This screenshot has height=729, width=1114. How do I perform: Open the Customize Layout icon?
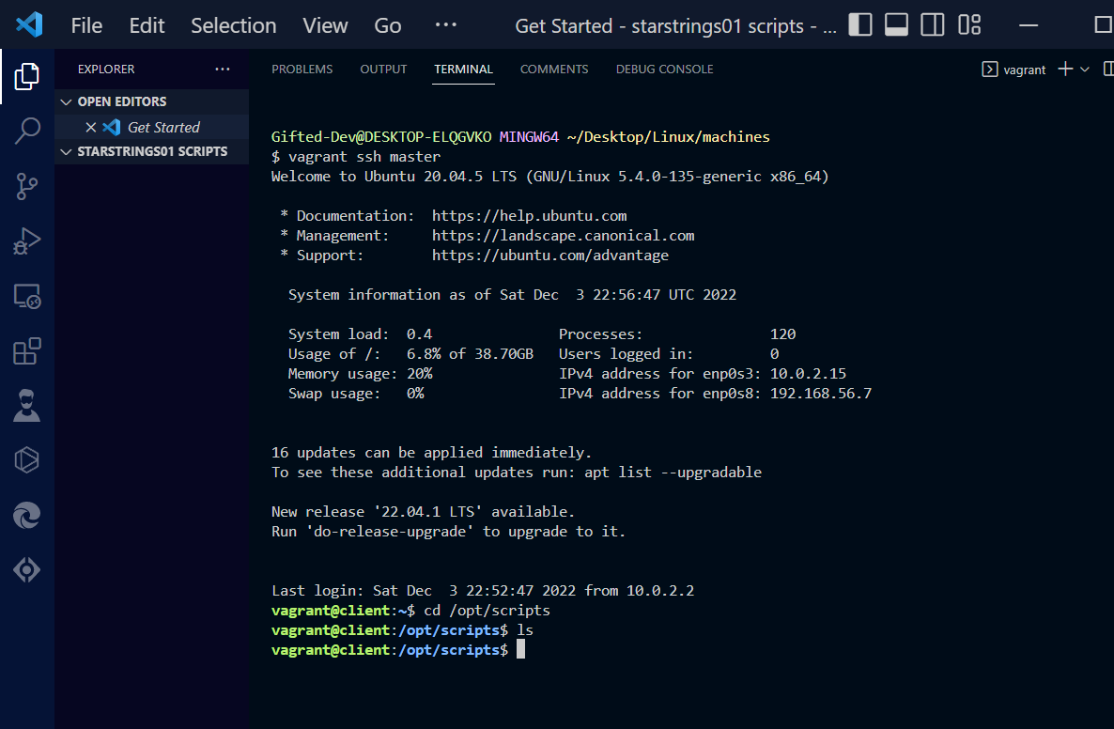tap(969, 24)
